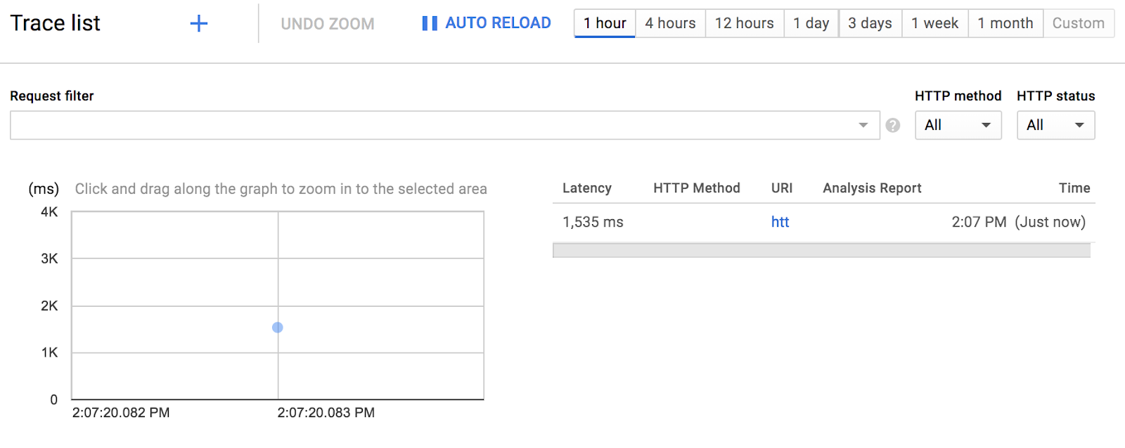Click the help question mark icon
Image resolution: width=1125 pixels, height=448 pixels.
[x=893, y=125]
